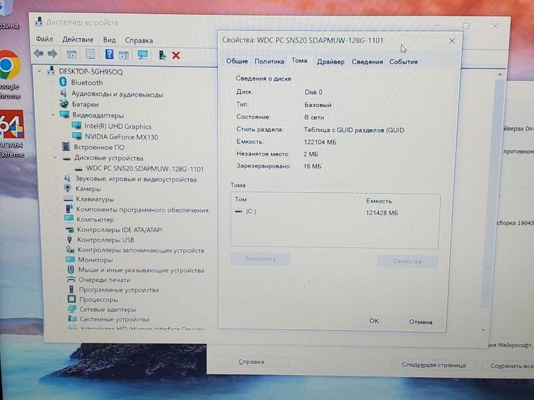Viewport: 534px width, 400px height.
Task: Switch to the Общие tab
Action: pos(236,61)
